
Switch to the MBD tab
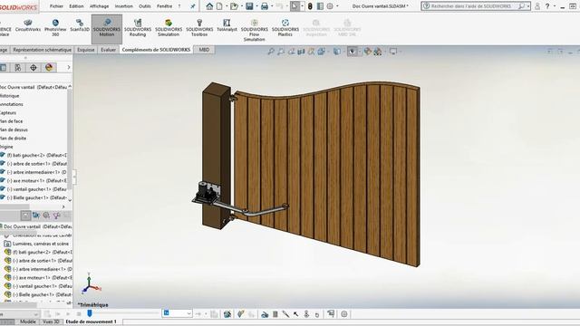[204, 50]
